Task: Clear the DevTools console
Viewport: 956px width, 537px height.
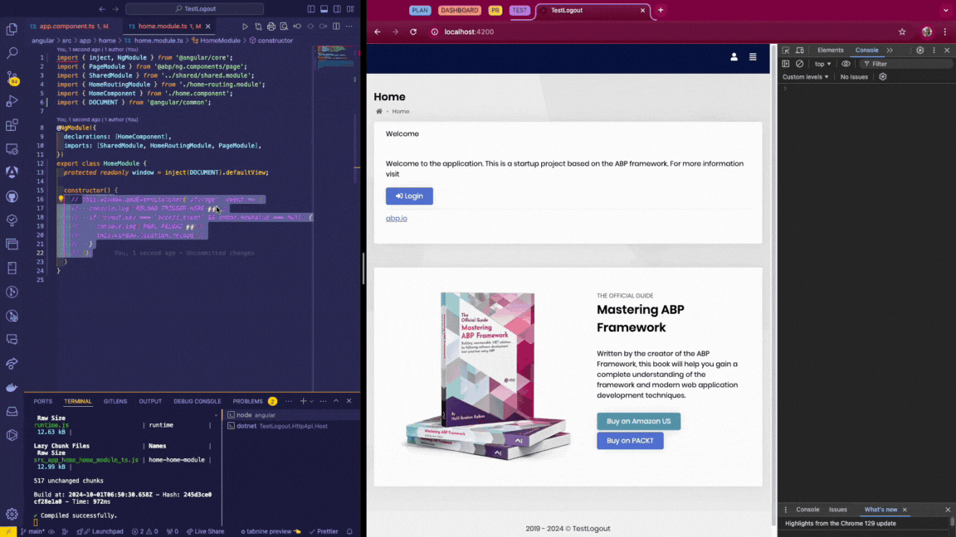Action: click(x=799, y=64)
